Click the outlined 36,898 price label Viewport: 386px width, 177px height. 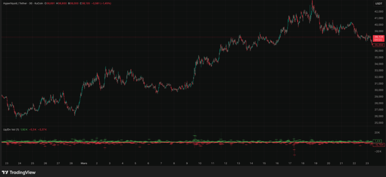378,45
